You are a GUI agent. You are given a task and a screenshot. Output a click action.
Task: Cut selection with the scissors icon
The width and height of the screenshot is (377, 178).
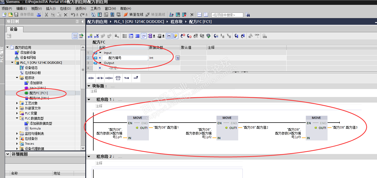point(46,14)
